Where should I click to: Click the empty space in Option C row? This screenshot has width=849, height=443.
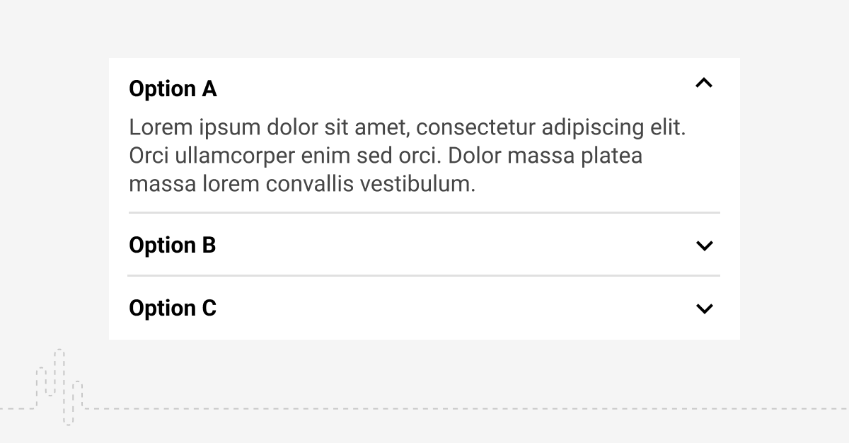click(453, 309)
